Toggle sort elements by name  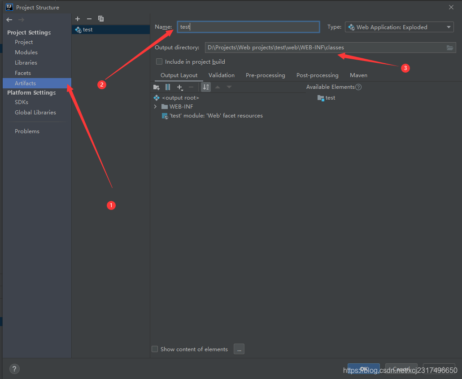(206, 87)
